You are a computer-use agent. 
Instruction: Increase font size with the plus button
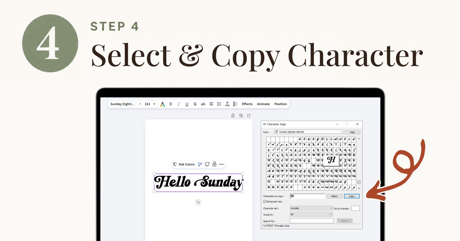click(x=154, y=104)
